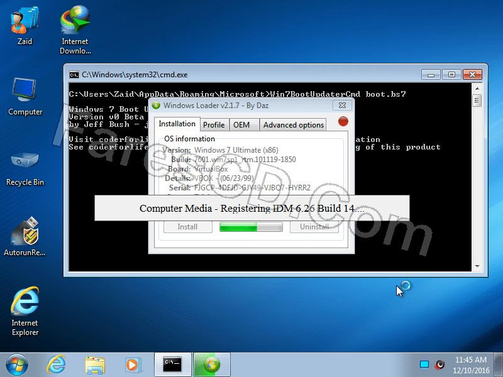
Task: Switch to the Windows Loader taskbar button
Action: pyautogui.click(x=212, y=365)
